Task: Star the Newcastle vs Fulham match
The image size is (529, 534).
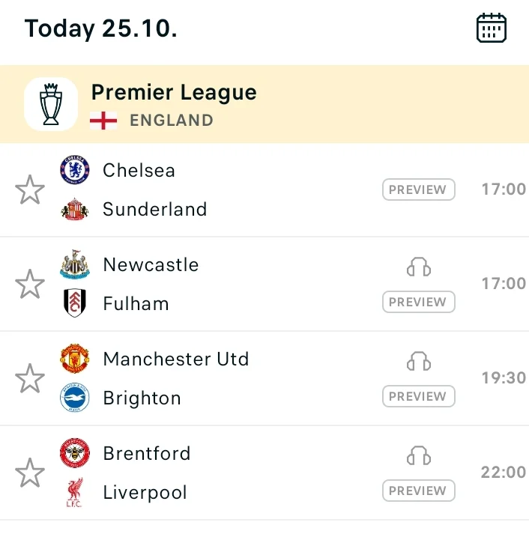Action: (30, 284)
